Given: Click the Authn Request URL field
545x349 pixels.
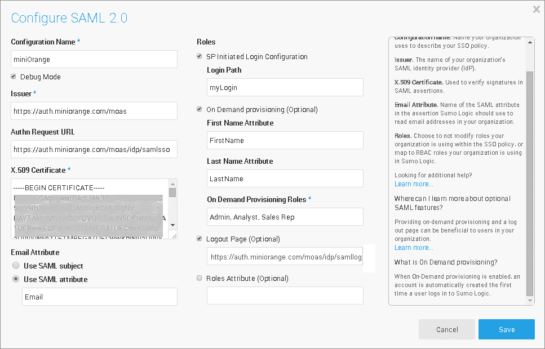Looking at the screenshot, I should (x=94, y=149).
